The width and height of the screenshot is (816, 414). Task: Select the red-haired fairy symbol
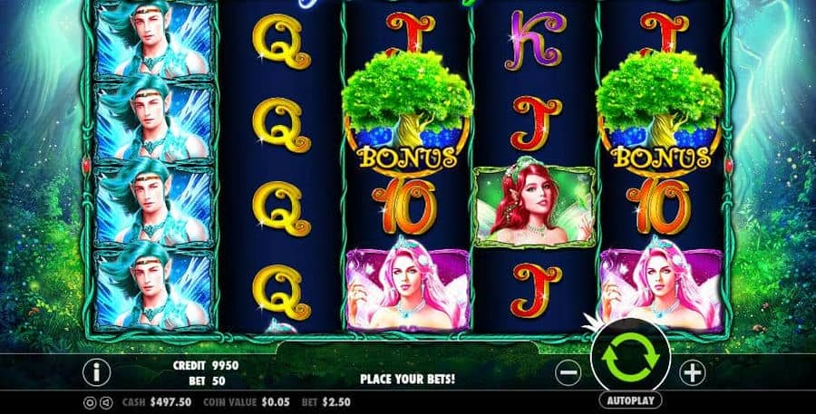(534, 207)
